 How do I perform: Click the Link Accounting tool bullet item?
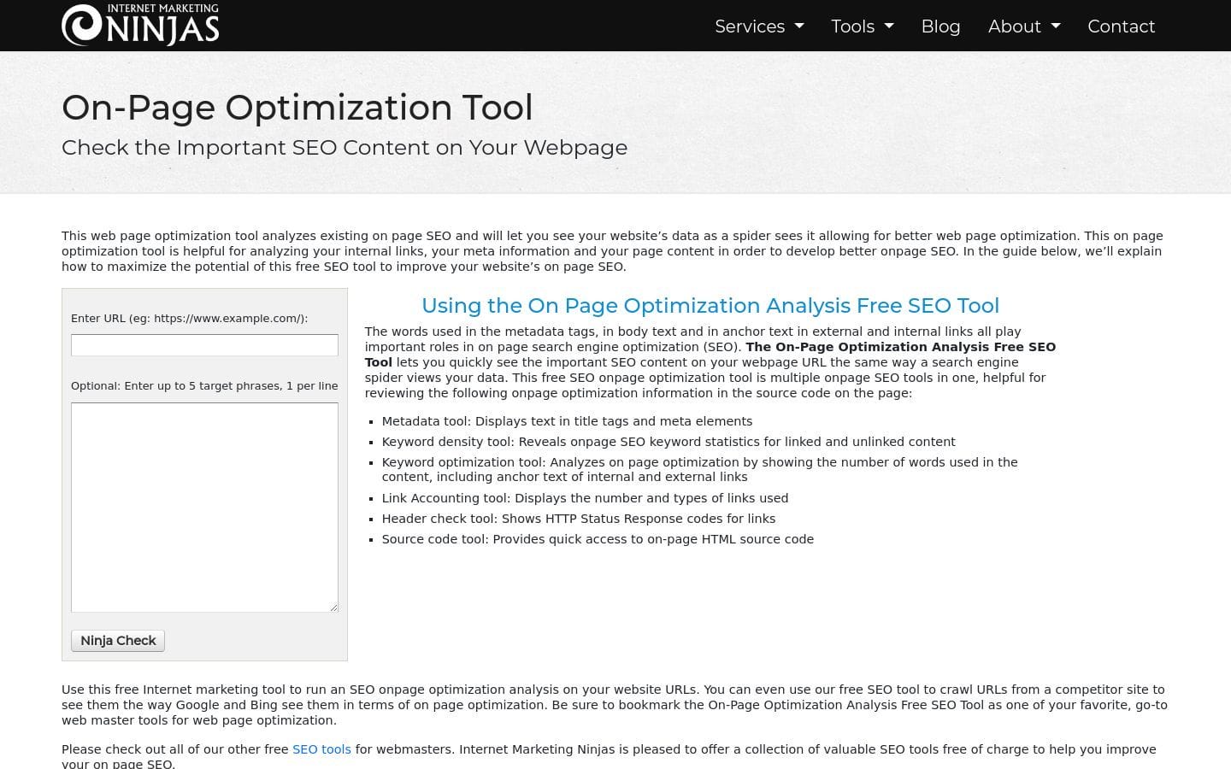[x=585, y=498]
